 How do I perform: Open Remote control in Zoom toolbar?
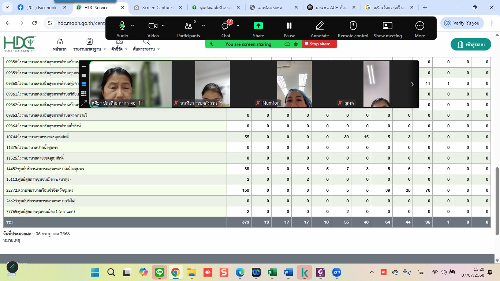pos(353,26)
